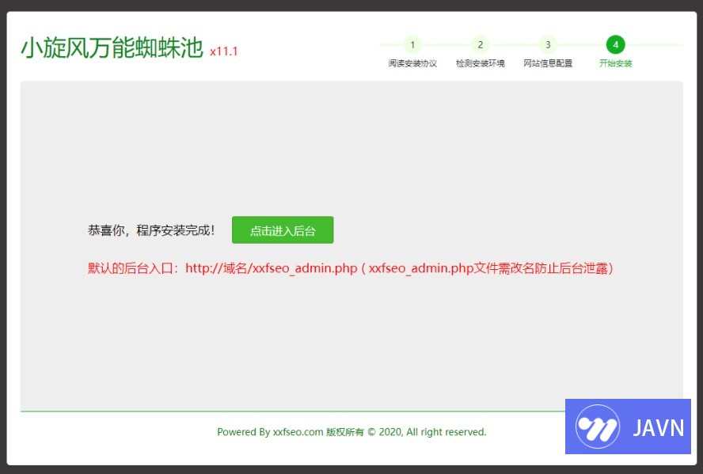Select the step 3 circle indicator
The width and height of the screenshot is (703, 474).
[548, 44]
